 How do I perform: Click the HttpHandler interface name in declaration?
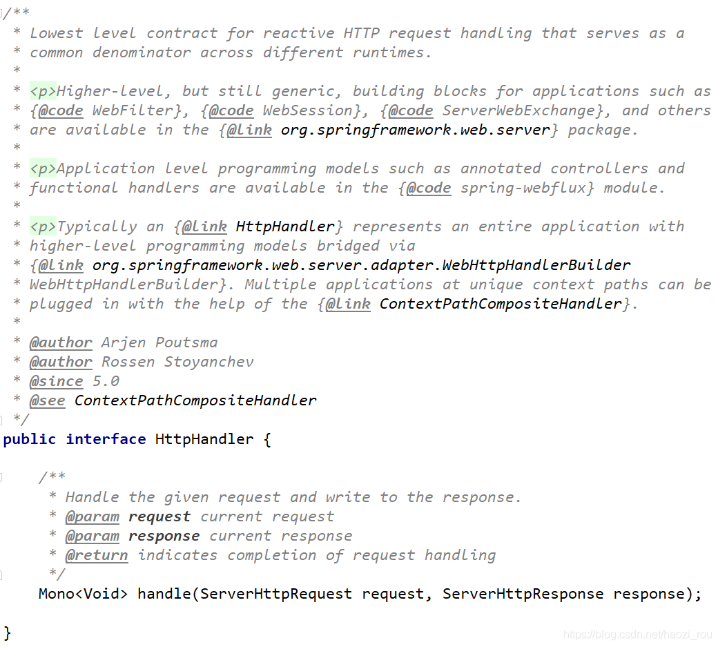pyautogui.click(x=204, y=439)
